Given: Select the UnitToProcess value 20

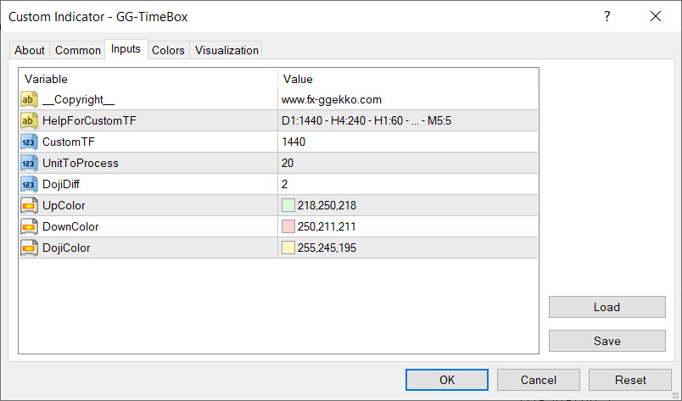Looking at the screenshot, I should 288,163.
